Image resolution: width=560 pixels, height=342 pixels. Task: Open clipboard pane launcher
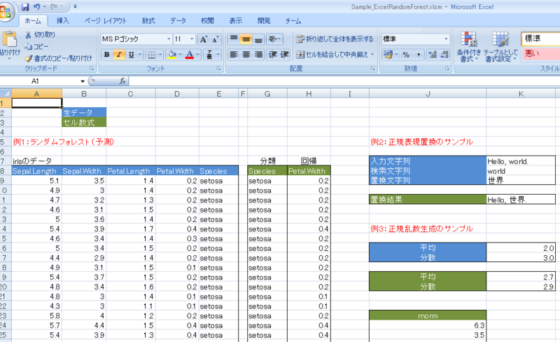92,68
